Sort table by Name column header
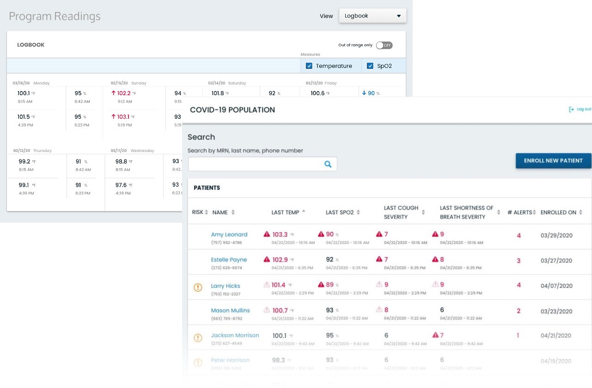Image resolution: width=592 pixels, height=388 pixels. click(220, 212)
